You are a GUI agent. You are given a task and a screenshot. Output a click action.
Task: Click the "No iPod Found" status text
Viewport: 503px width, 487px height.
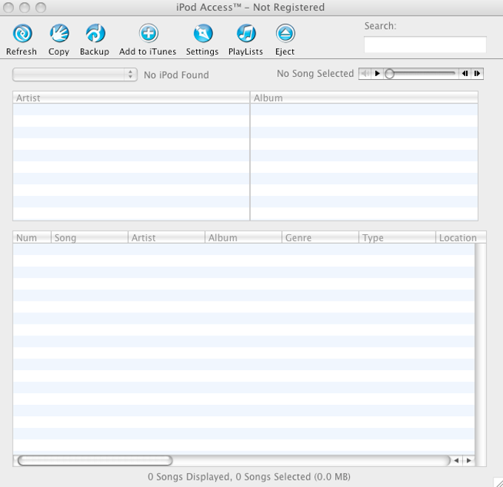[x=176, y=75]
